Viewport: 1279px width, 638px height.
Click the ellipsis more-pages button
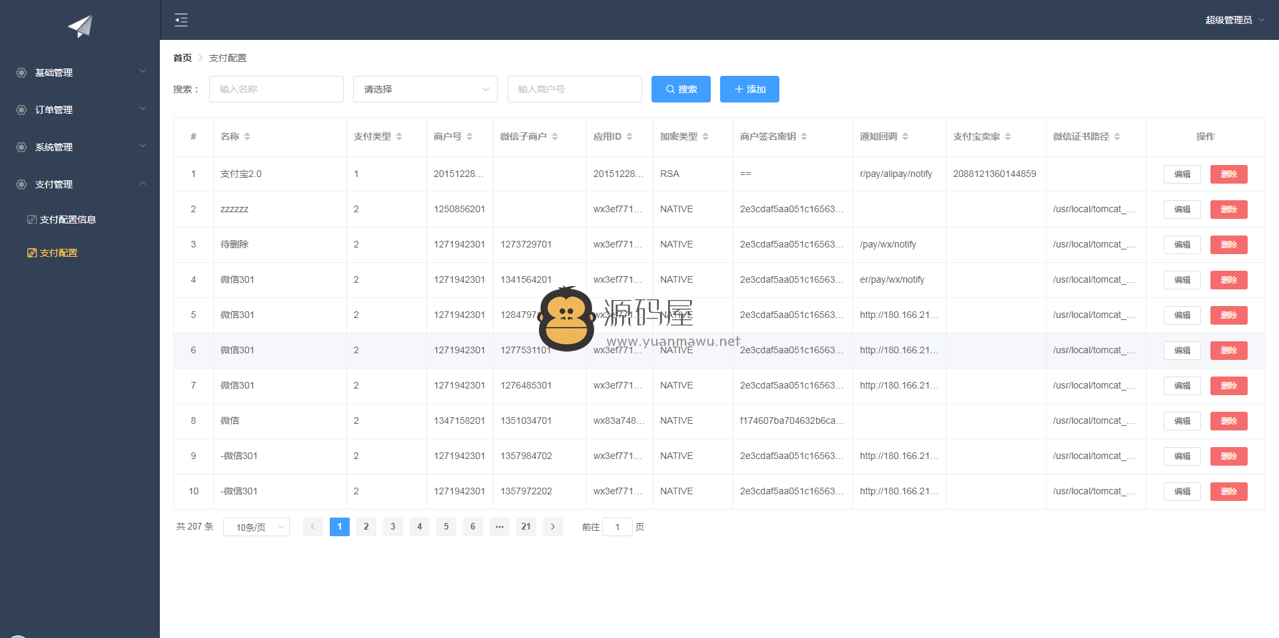coord(500,527)
